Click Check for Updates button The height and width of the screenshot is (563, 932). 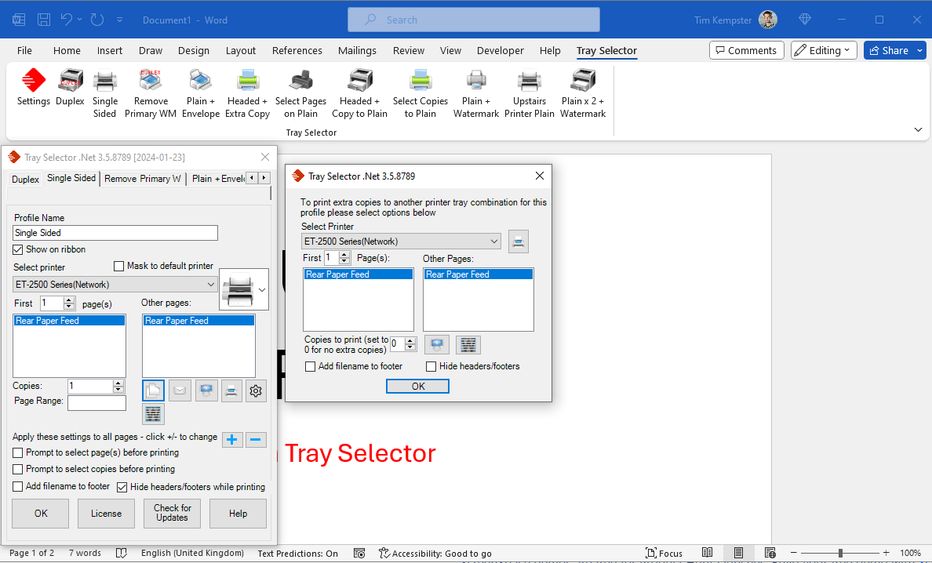coord(173,513)
